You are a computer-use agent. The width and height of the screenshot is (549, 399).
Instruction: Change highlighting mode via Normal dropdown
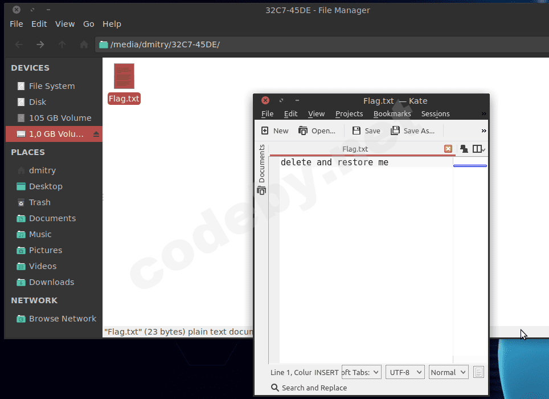click(448, 372)
